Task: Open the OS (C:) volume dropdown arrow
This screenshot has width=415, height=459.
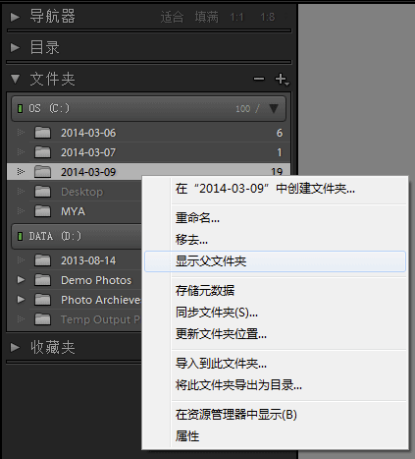Action: 274,108
